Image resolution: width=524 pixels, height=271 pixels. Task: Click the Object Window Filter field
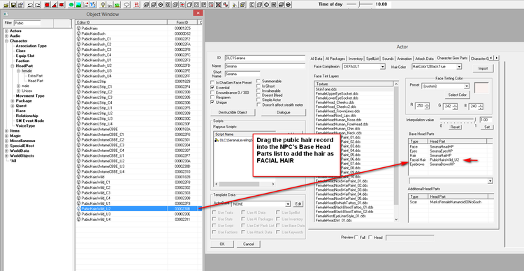[27, 23]
